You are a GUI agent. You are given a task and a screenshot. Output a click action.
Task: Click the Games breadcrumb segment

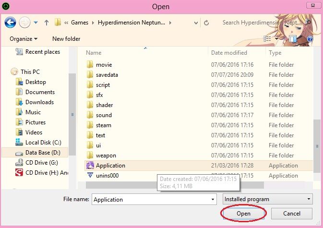click(80, 23)
